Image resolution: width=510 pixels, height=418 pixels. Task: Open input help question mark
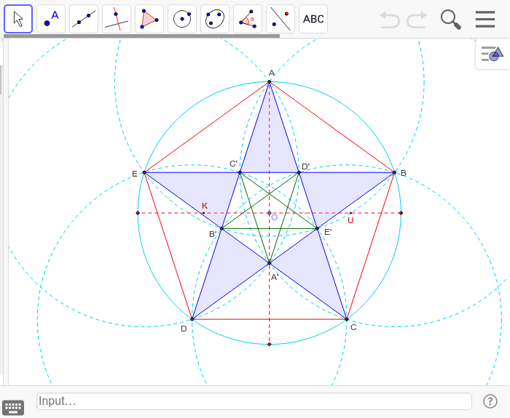tap(490, 401)
